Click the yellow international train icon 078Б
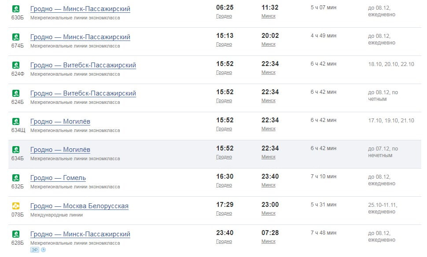The height and width of the screenshot is (257, 427). [16, 206]
